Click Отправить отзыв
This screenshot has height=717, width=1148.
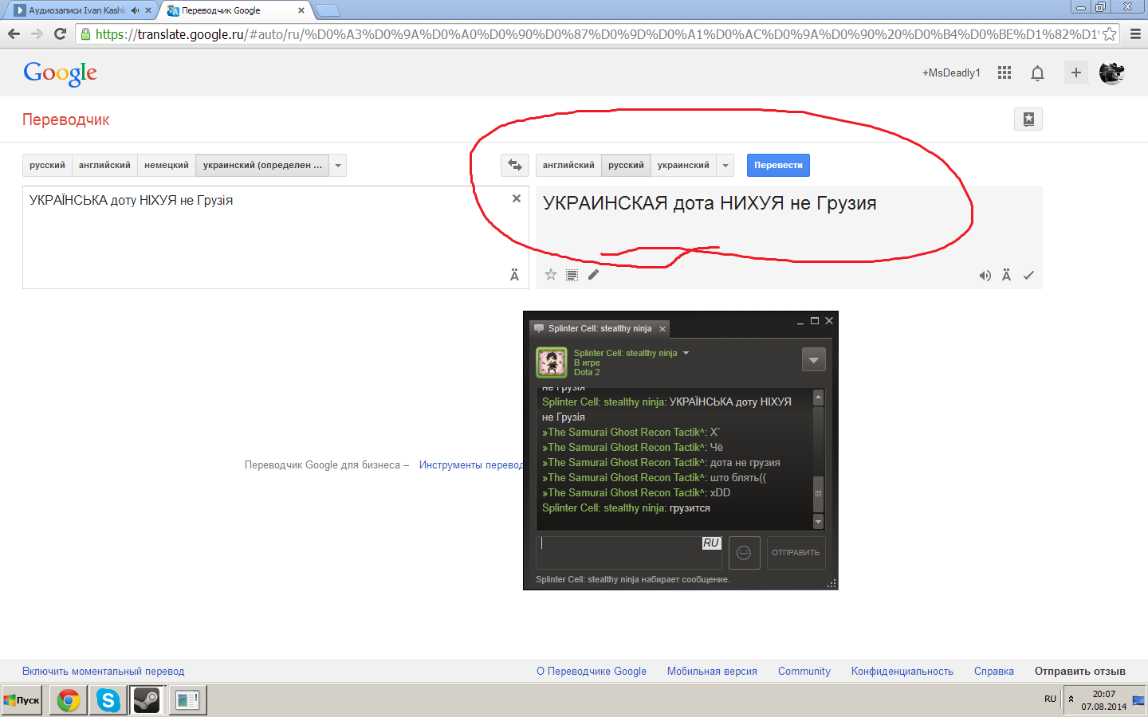1080,671
